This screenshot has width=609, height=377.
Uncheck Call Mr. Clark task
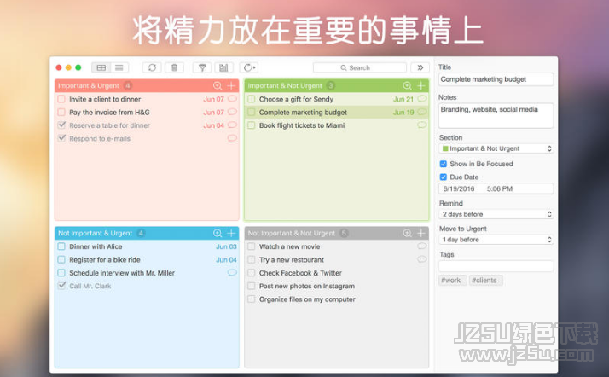61,286
